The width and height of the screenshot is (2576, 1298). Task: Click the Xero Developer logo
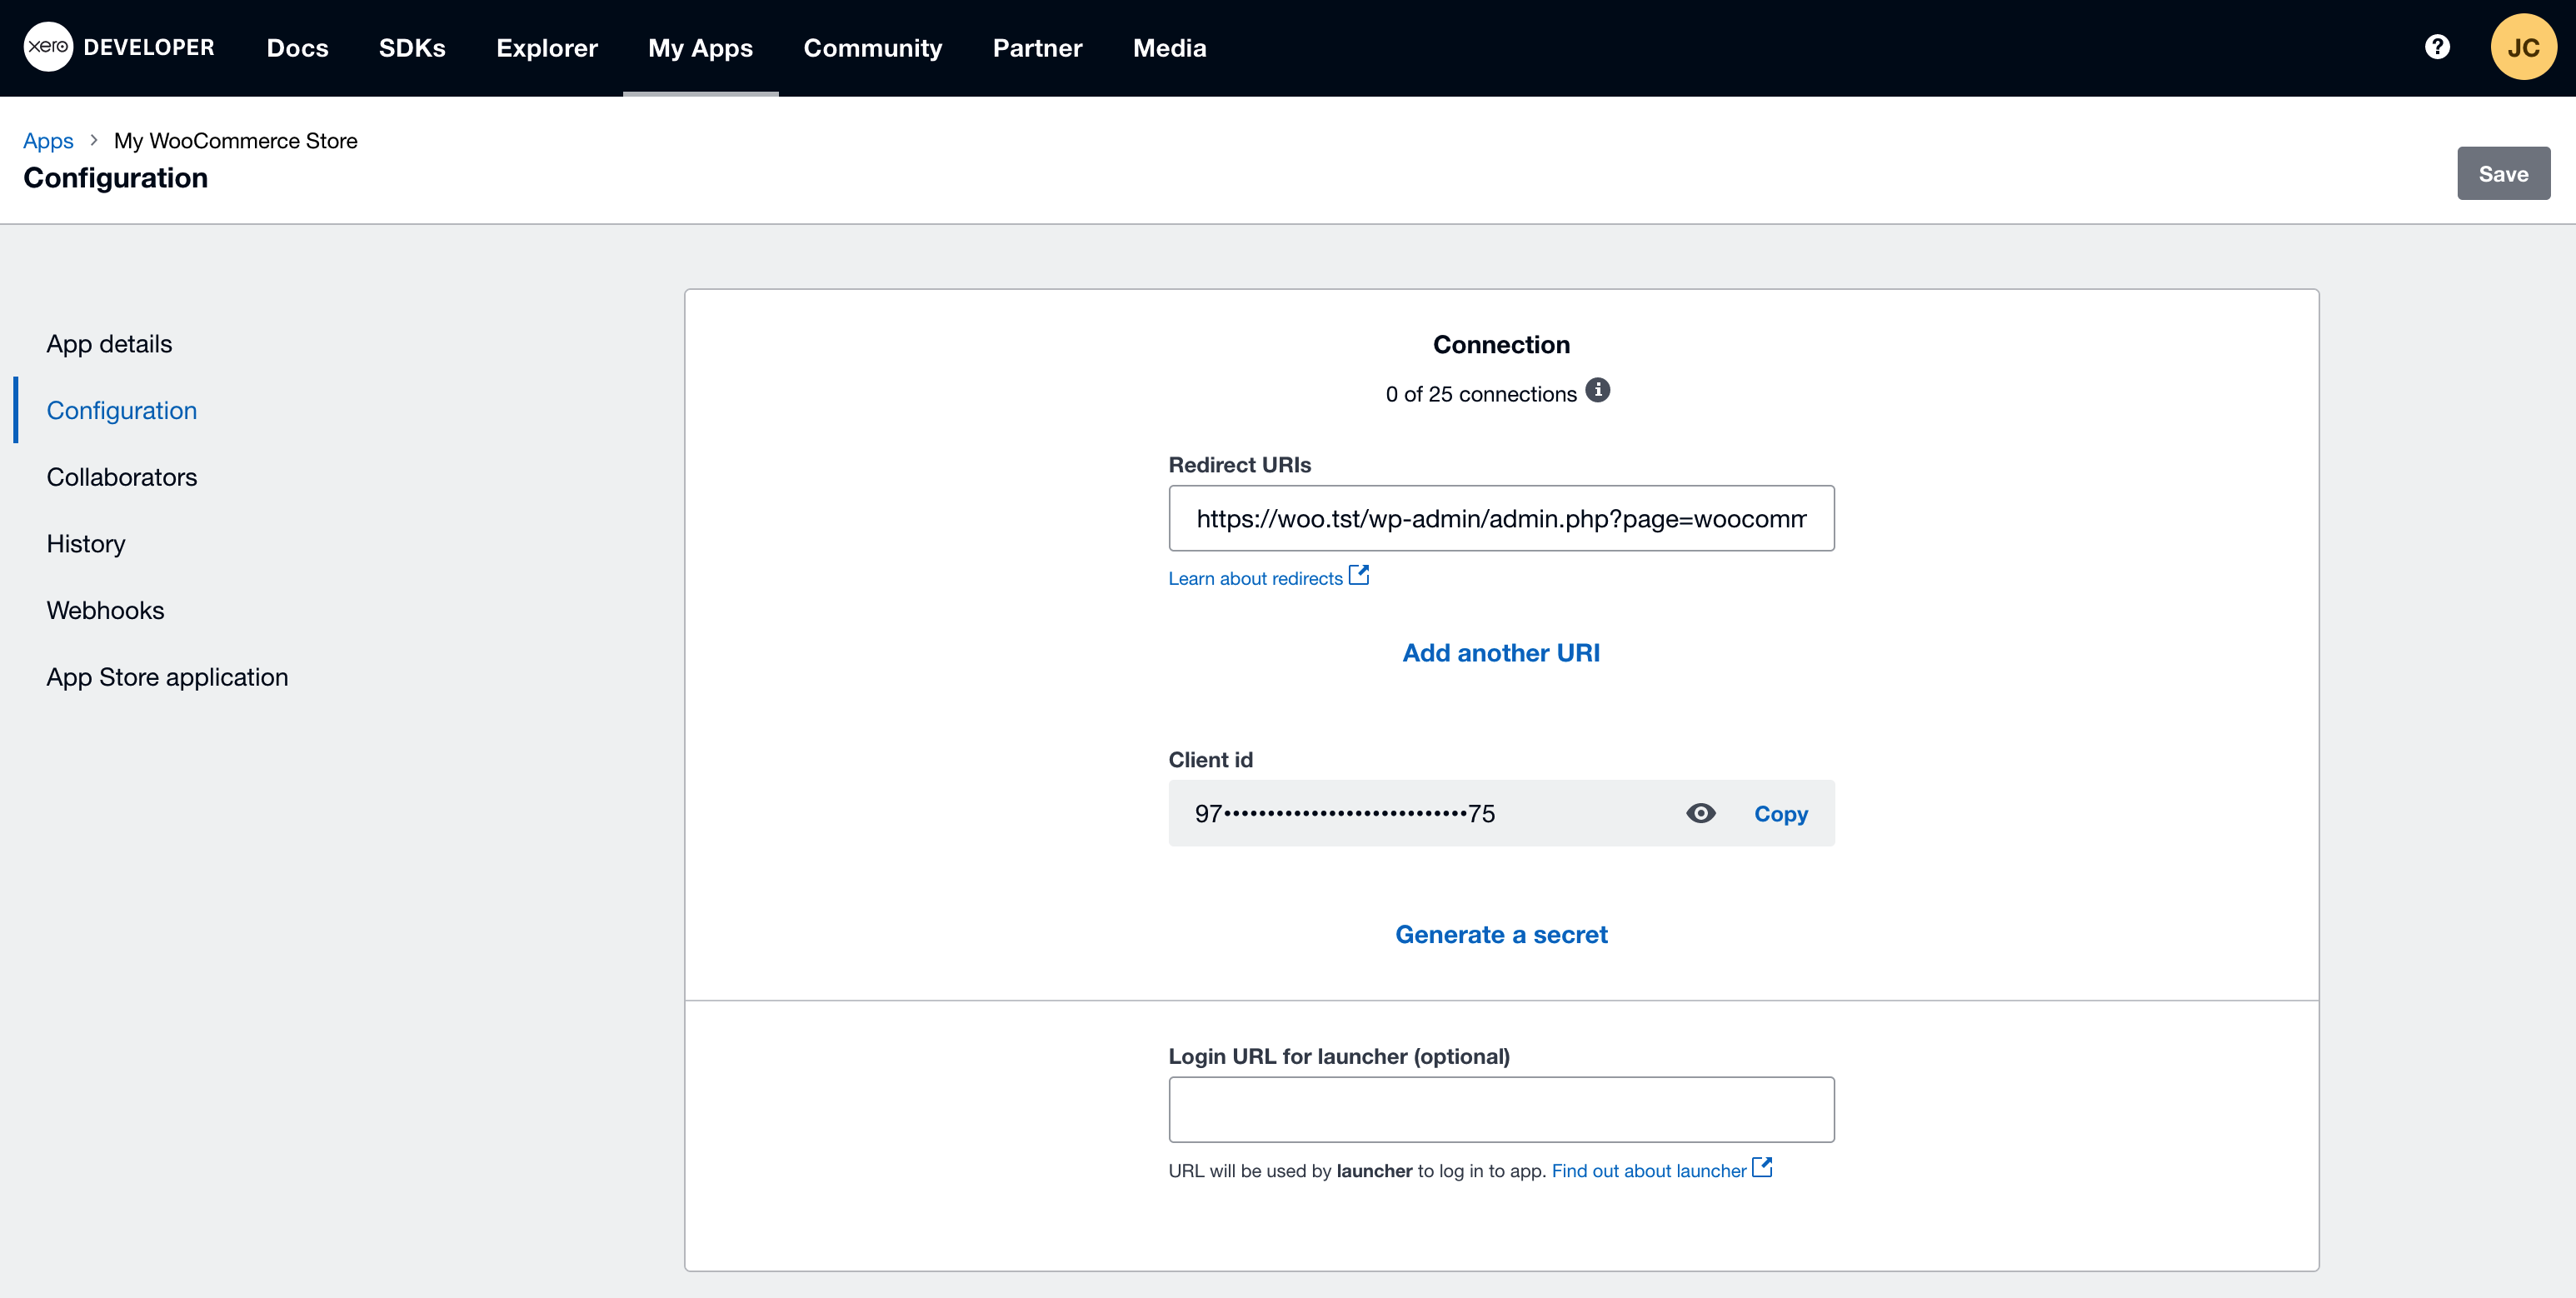click(x=120, y=46)
